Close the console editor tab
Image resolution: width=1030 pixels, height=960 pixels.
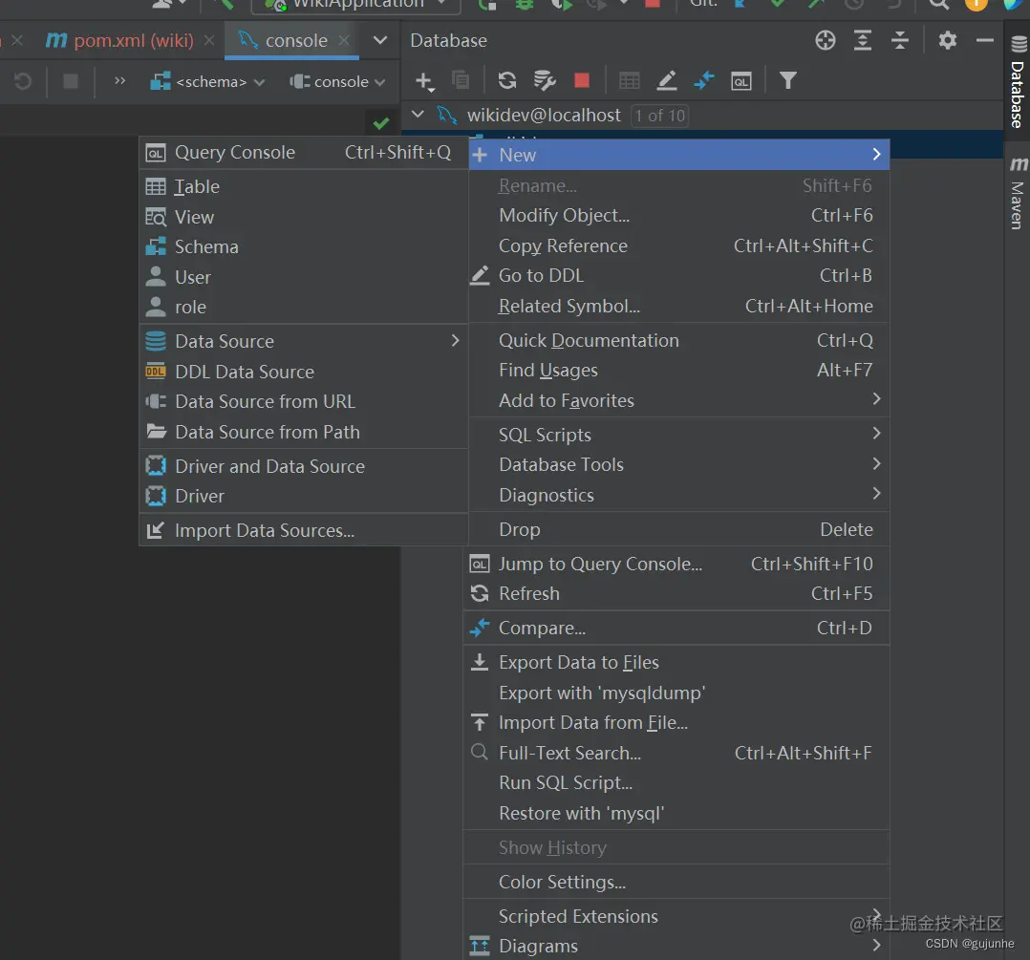coord(344,40)
